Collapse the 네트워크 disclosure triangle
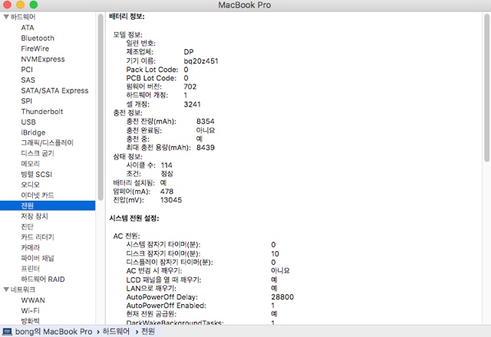491x337 pixels. (6, 290)
